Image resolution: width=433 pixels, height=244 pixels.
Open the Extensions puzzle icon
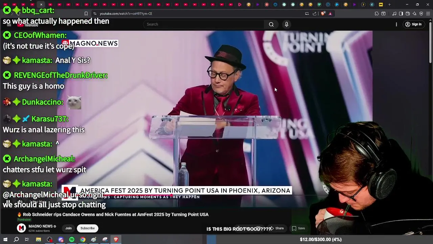click(377, 14)
